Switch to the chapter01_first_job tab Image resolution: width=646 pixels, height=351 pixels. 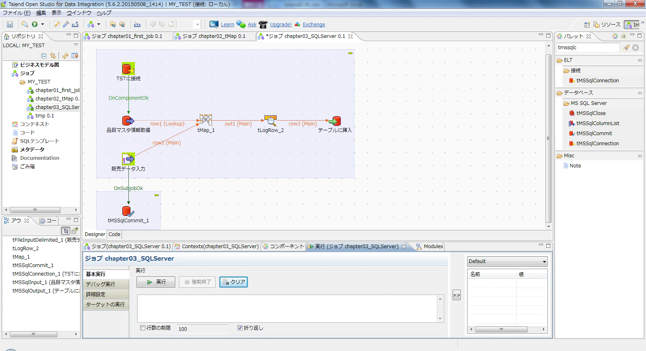coord(126,36)
